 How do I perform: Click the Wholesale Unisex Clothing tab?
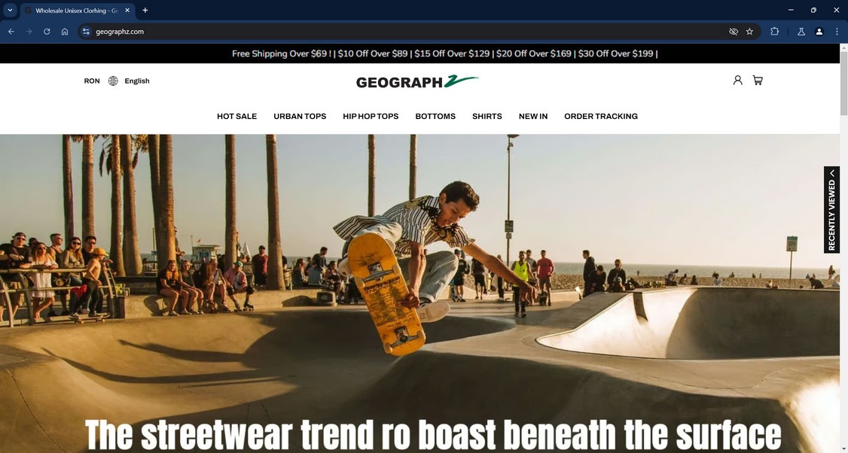(x=77, y=11)
